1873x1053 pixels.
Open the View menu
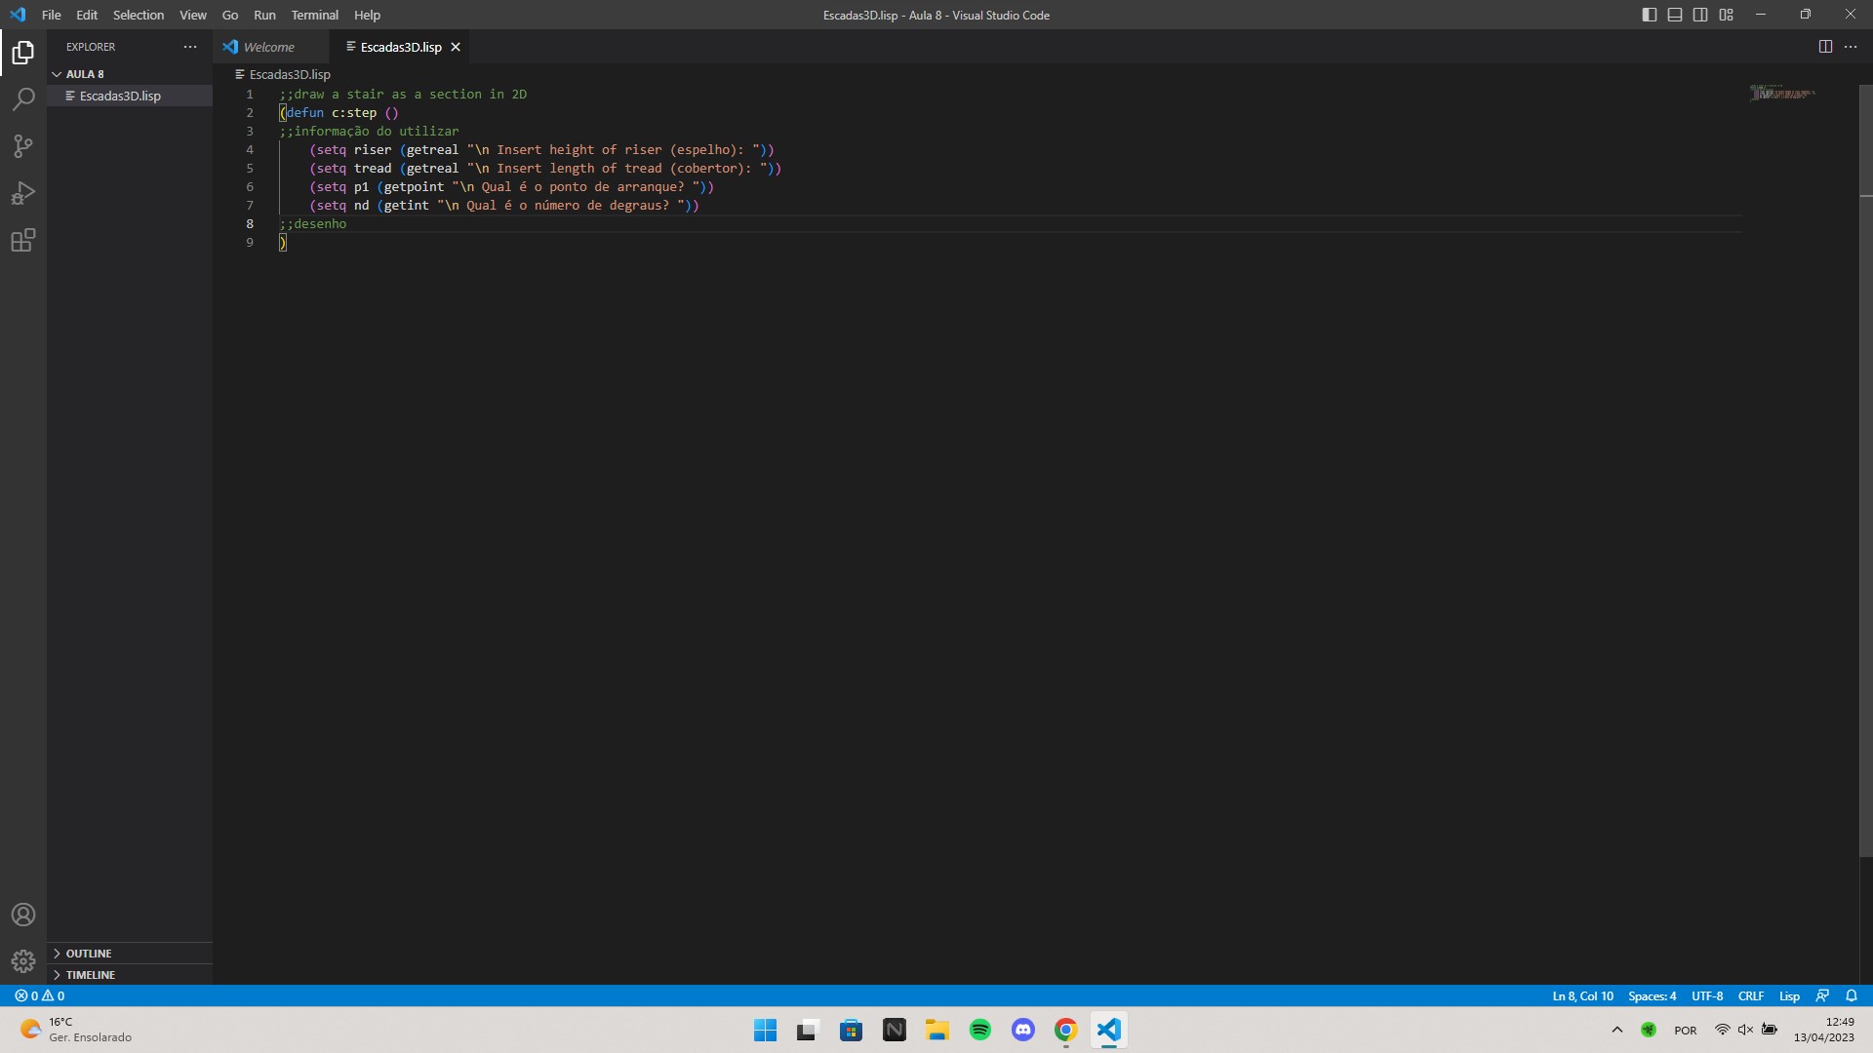pos(193,15)
